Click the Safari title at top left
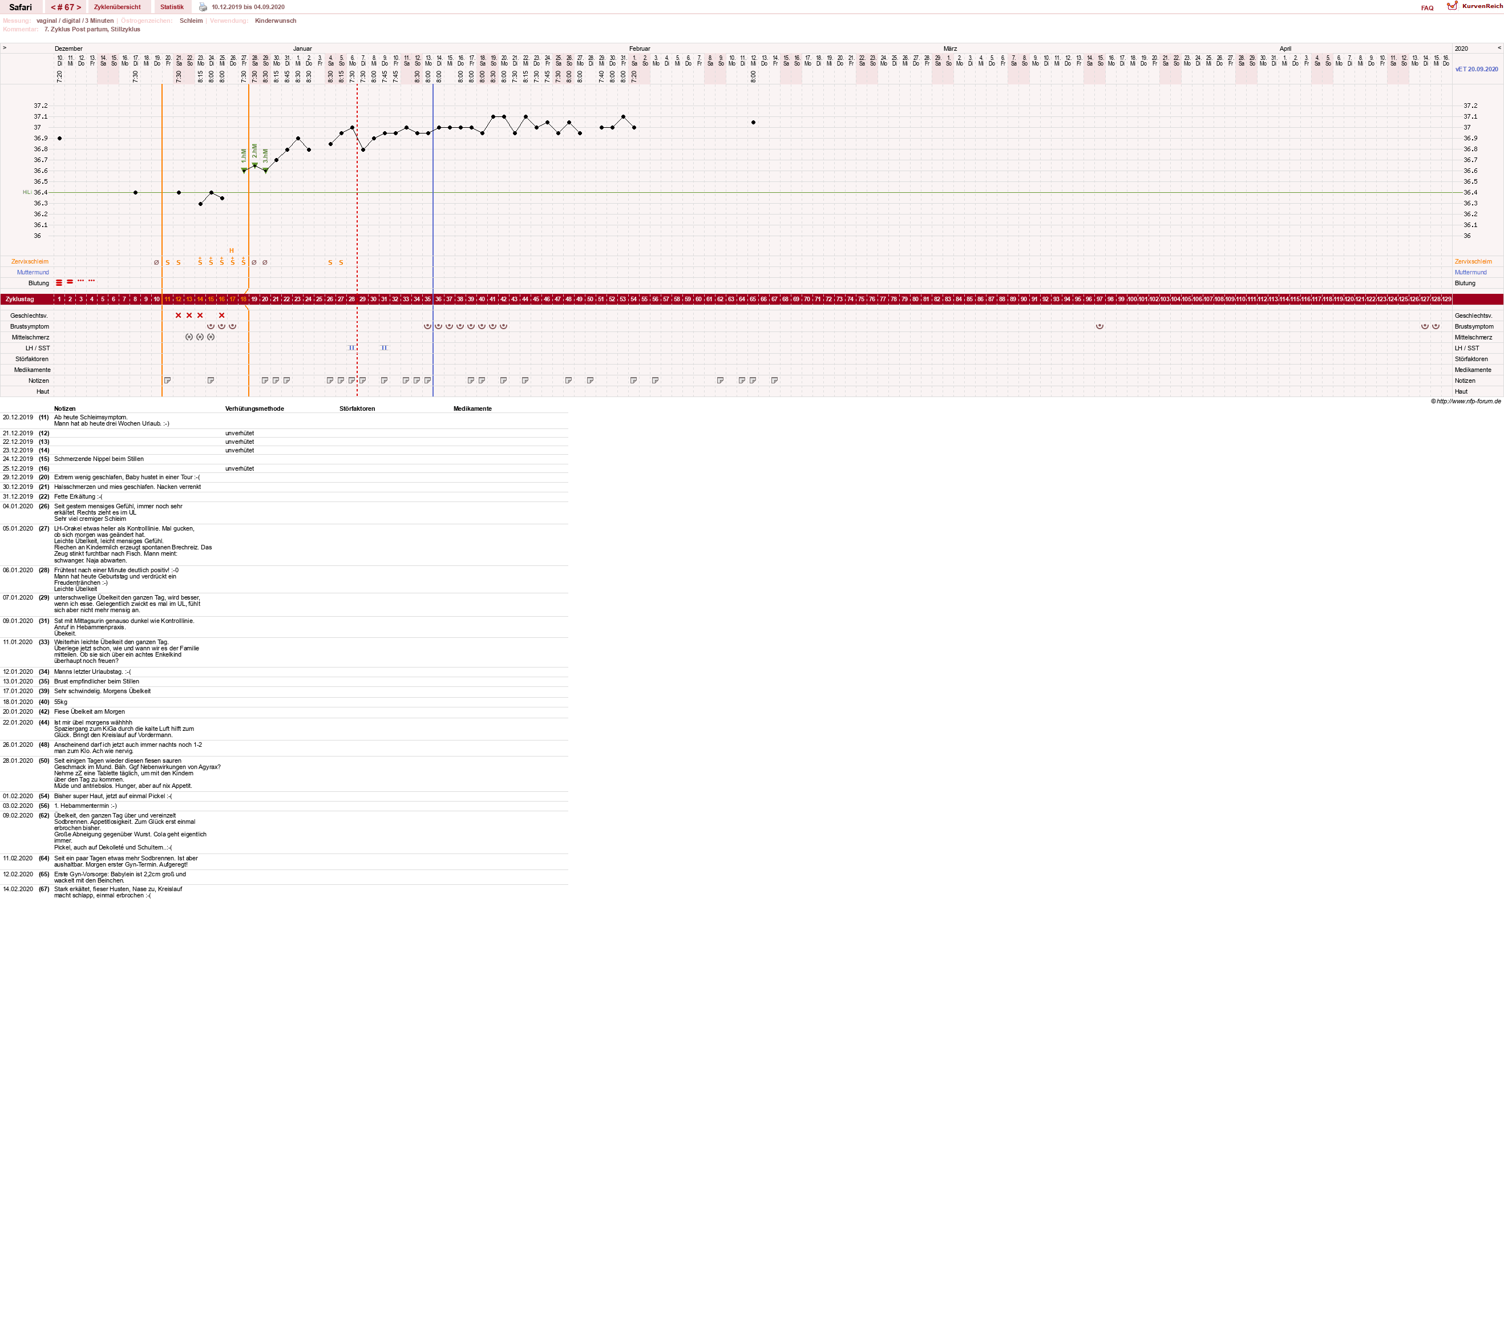 coord(21,7)
